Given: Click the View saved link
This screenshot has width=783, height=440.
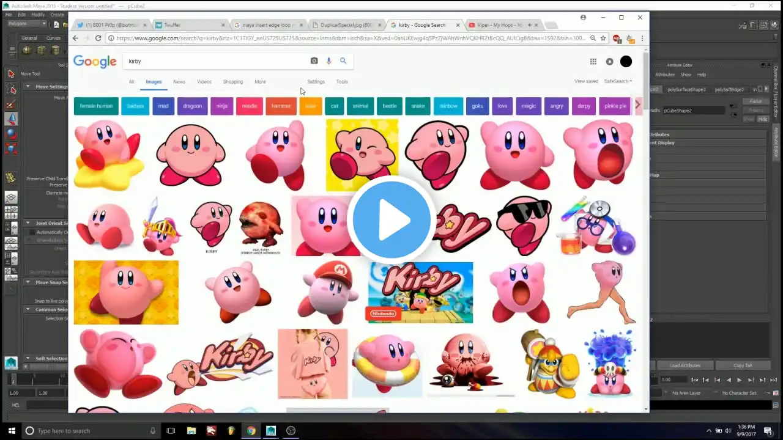Looking at the screenshot, I should click(x=586, y=81).
